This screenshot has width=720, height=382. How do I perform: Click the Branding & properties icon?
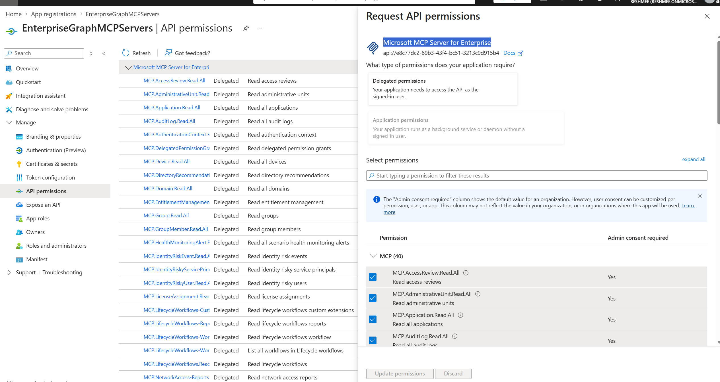coord(19,137)
